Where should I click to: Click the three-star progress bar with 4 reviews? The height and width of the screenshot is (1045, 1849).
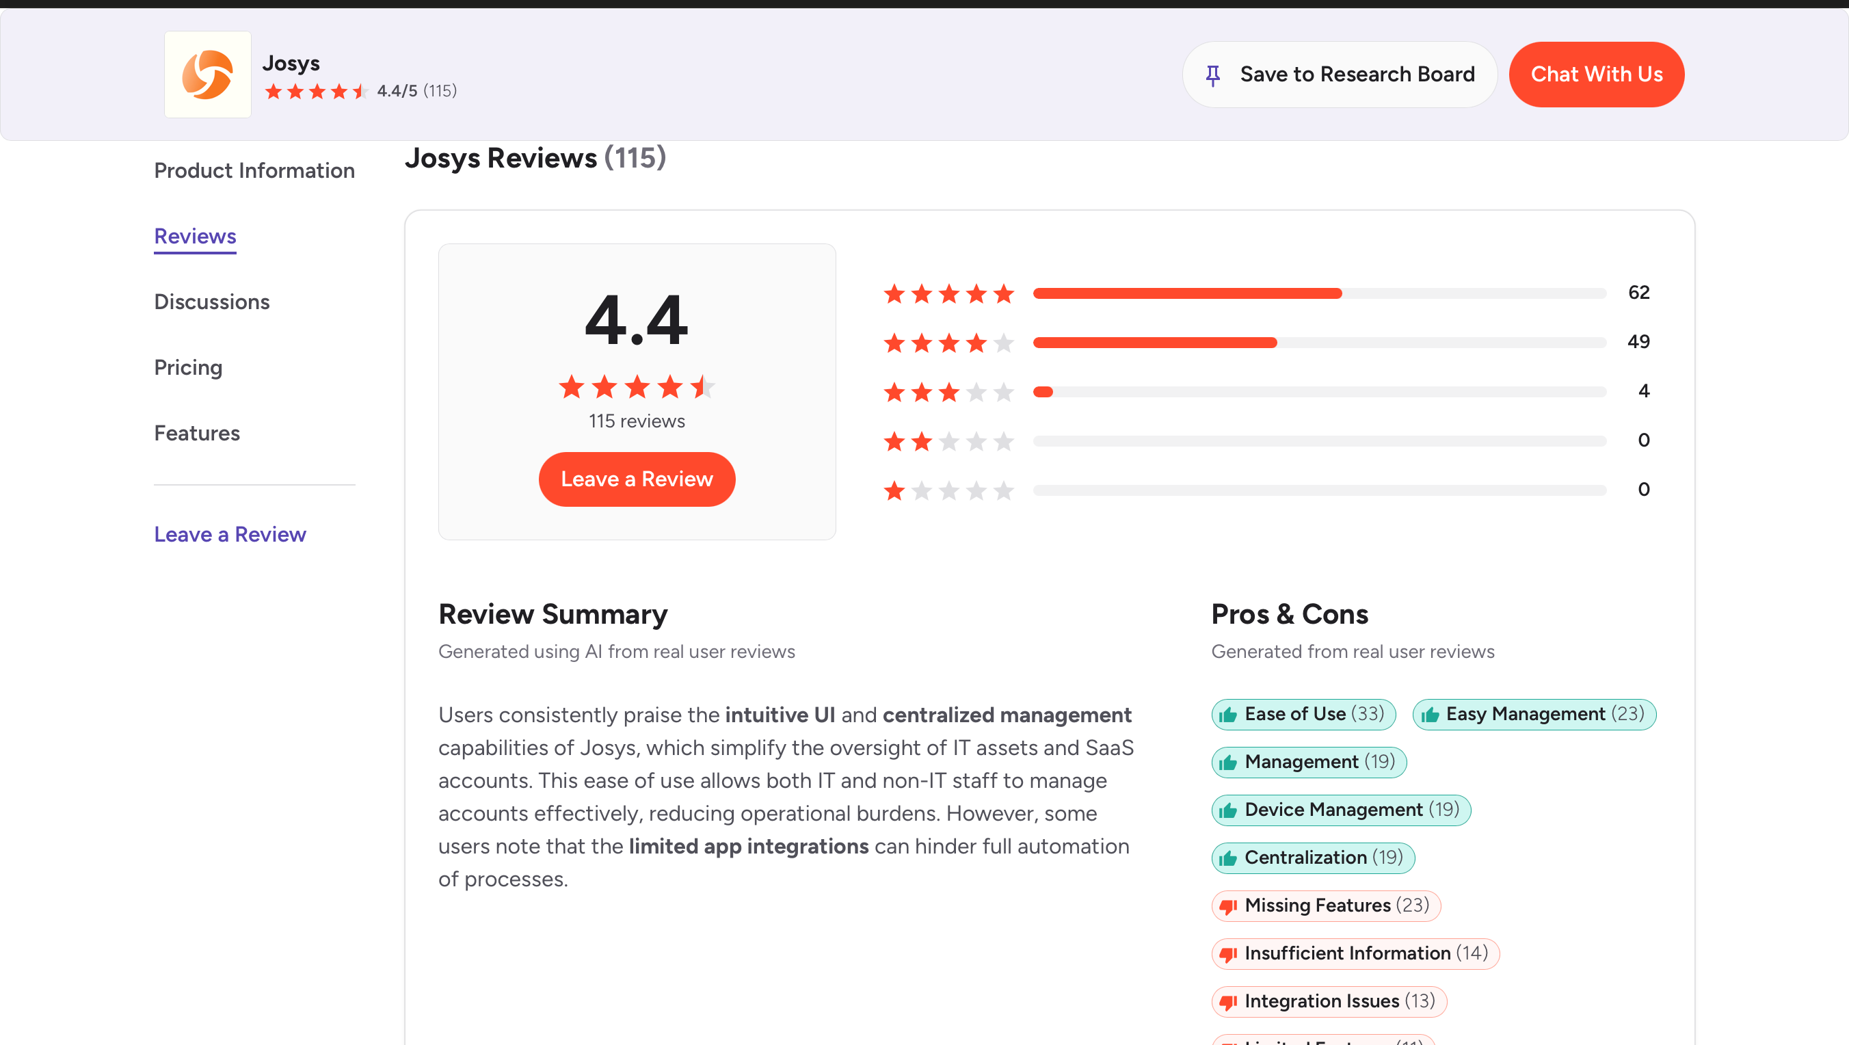tap(1319, 392)
